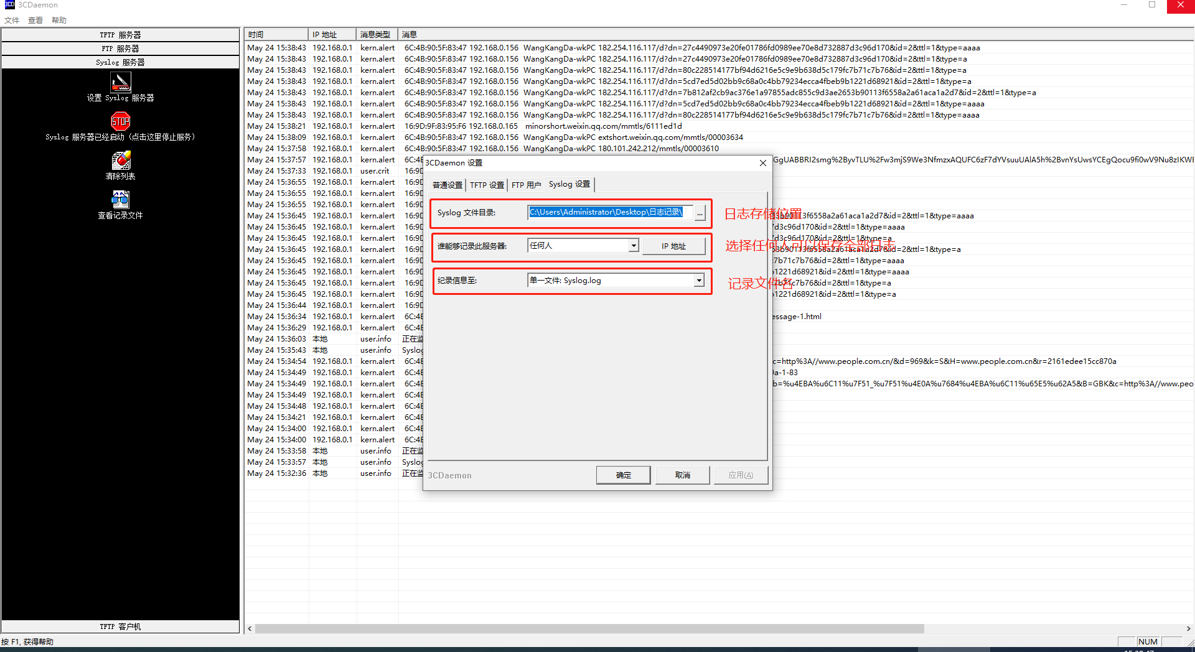Screen dimensions: 1195x652
Task: Expand the TFTP 客户机 panel
Action: click(x=120, y=626)
